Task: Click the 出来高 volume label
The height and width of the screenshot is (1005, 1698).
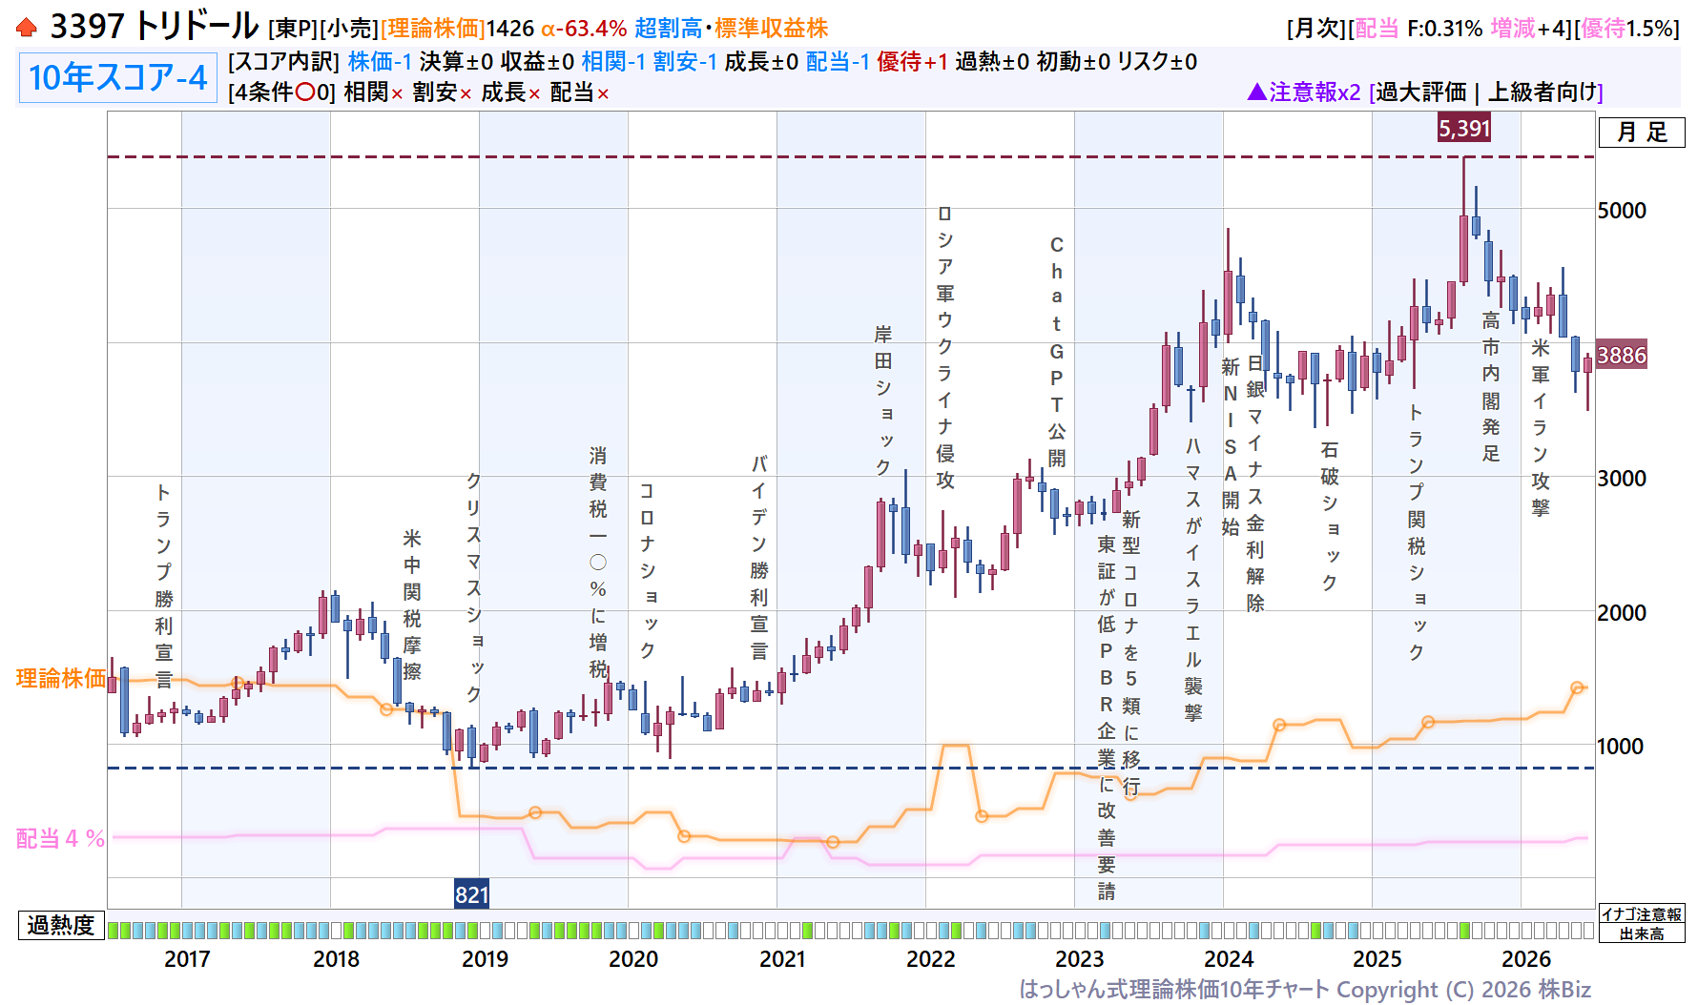Action: (1642, 933)
